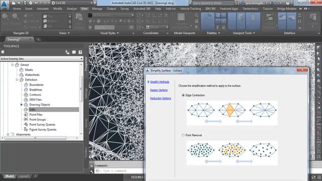Select the Edge Contraction radio button
The image size is (322, 181).
point(183,95)
